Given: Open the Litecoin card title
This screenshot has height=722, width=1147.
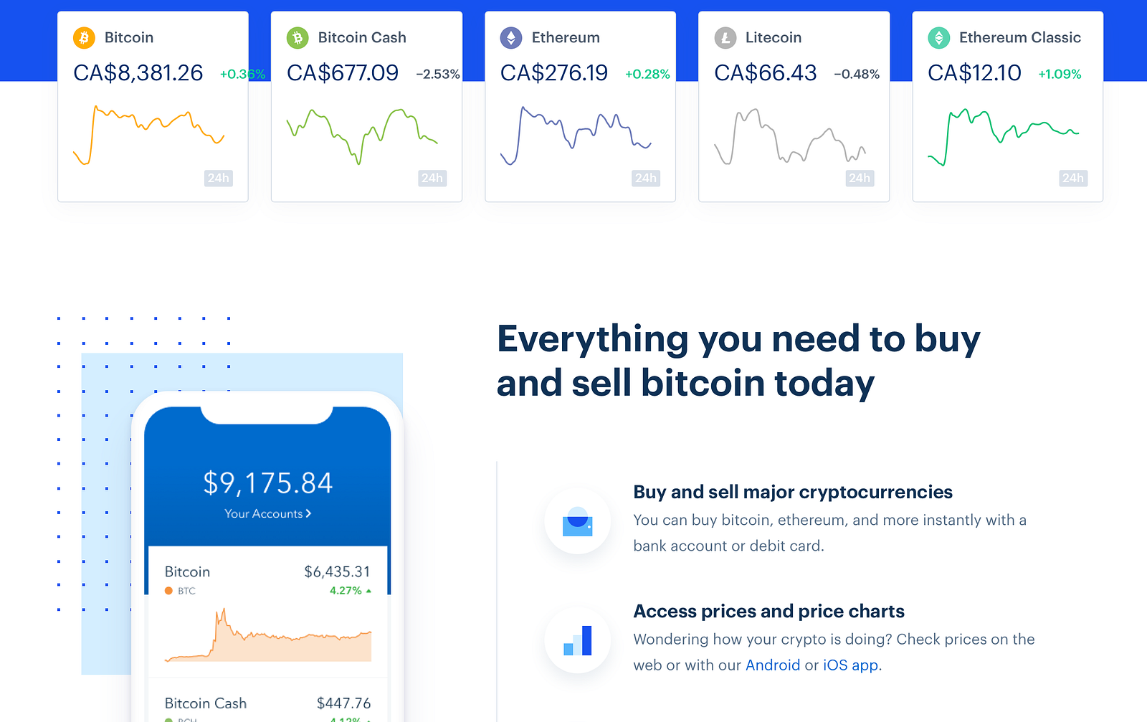Looking at the screenshot, I should pos(774,37).
